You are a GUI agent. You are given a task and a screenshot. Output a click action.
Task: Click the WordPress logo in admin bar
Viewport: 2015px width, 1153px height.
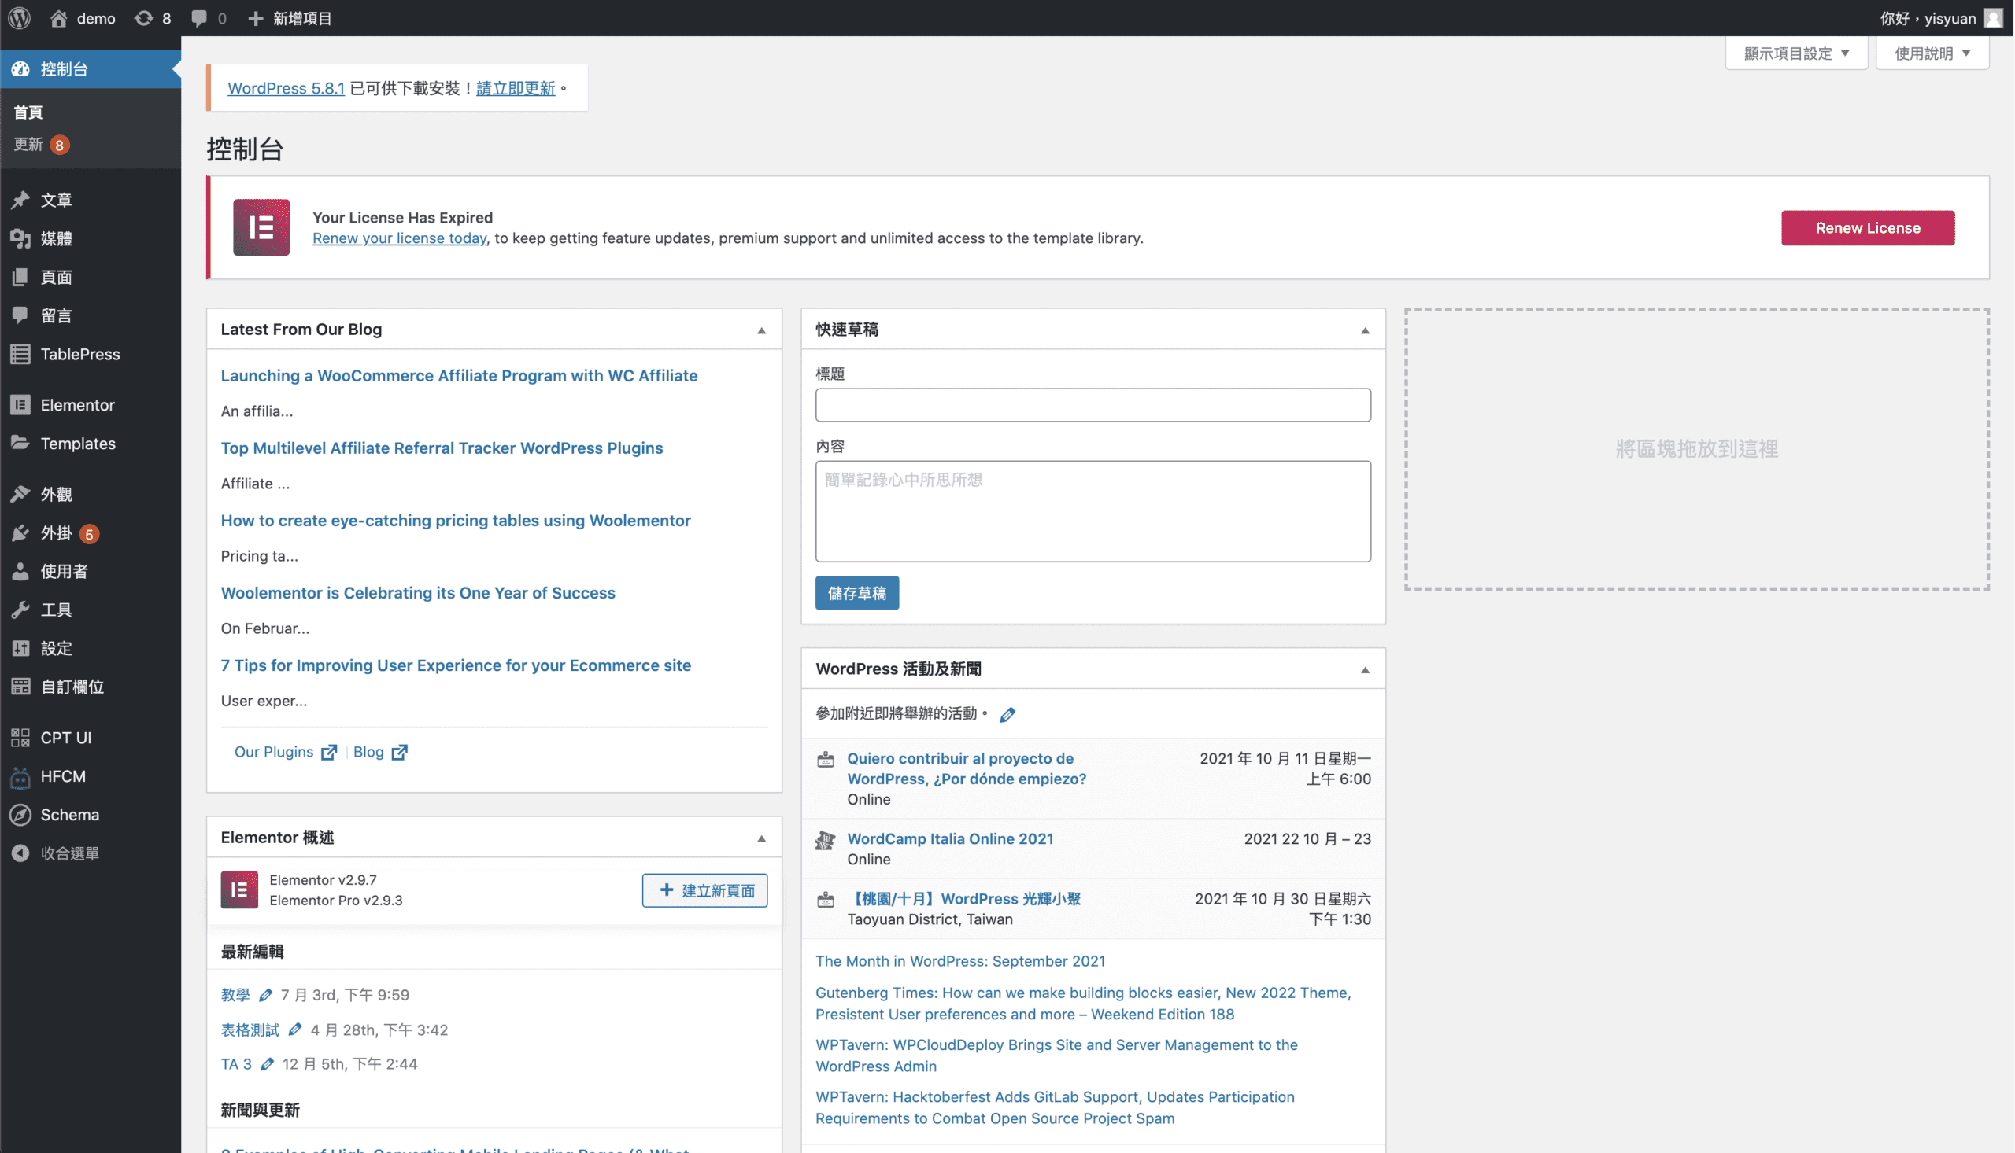[x=19, y=17]
